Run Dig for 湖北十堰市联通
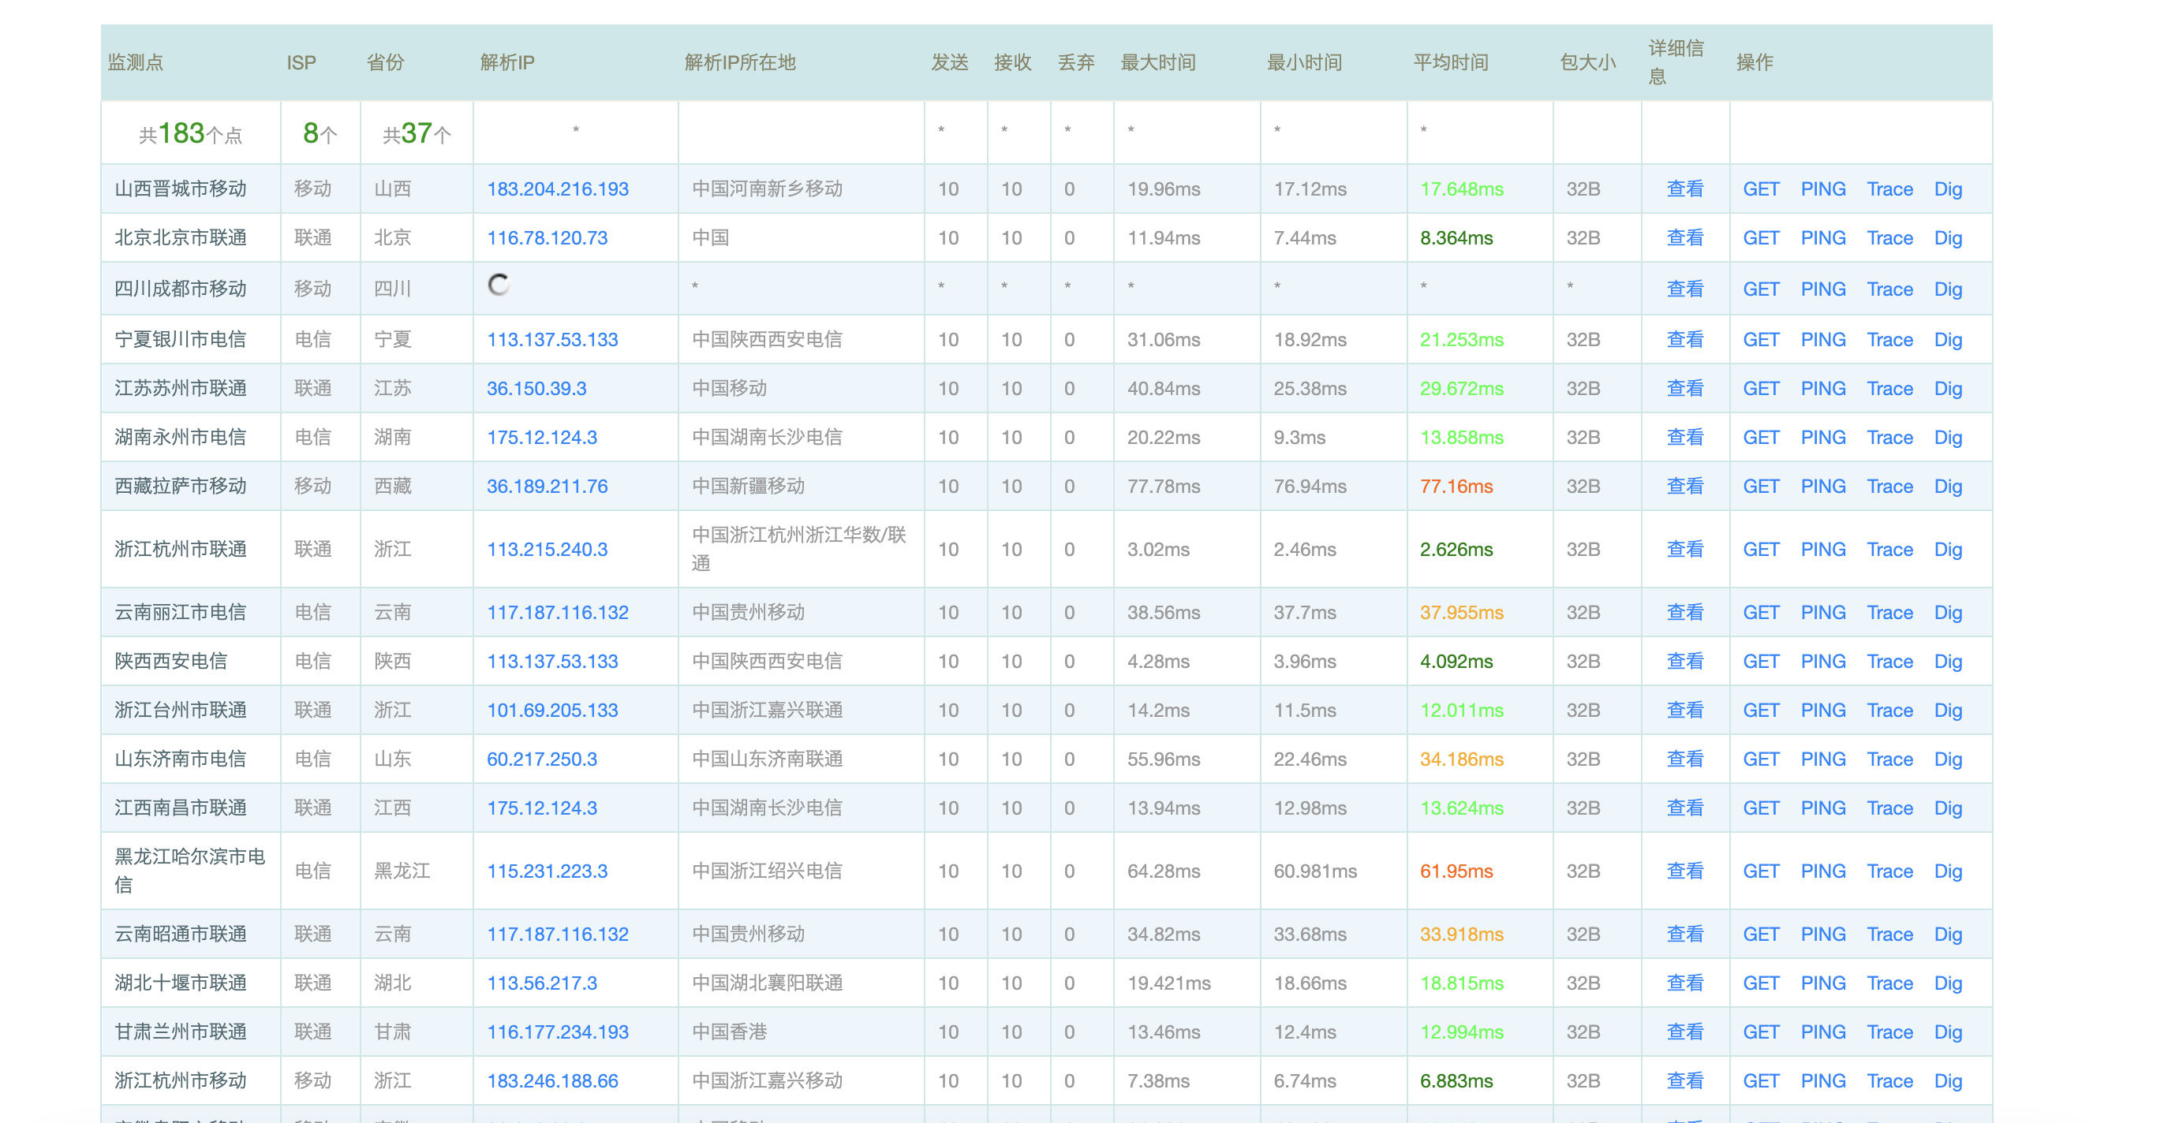Image resolution: width=2179 pixels, height=1123 pixels. click(x=1947, y=982)
